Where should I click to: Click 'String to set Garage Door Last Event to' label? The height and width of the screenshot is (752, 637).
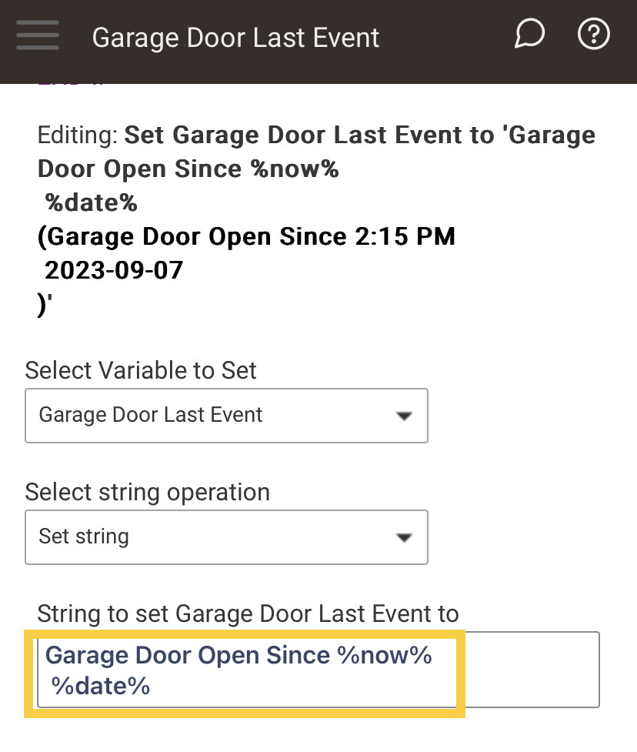[x=248, y=614]
